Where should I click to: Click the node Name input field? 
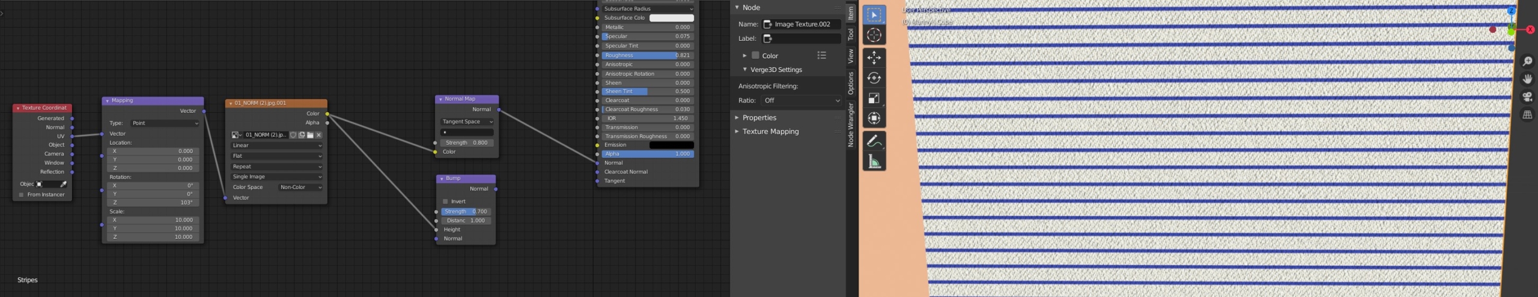click(x=801, y=24)
